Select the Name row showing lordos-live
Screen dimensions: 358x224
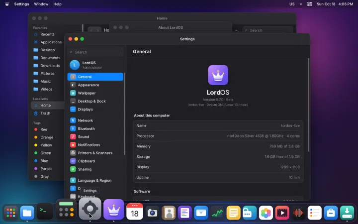click(x=218, y=125)
